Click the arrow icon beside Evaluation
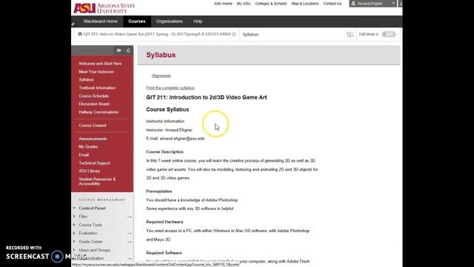 [130, 234]
